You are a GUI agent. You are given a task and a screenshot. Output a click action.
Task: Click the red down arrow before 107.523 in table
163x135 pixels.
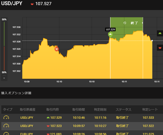[48, 126]
